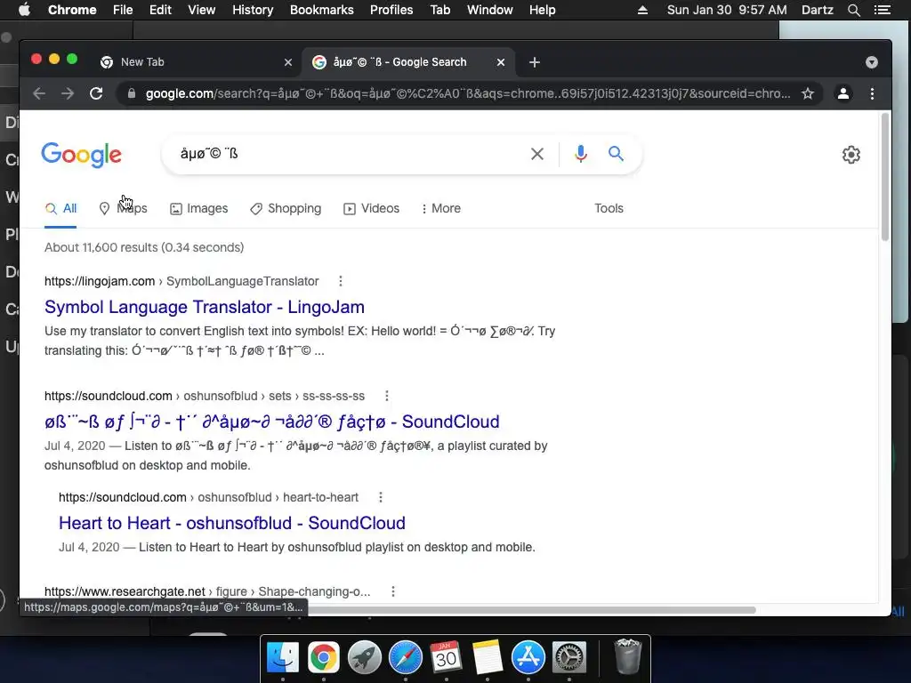Open the Window menu
This screenshot has height=683, width=911.
[490, 10]
